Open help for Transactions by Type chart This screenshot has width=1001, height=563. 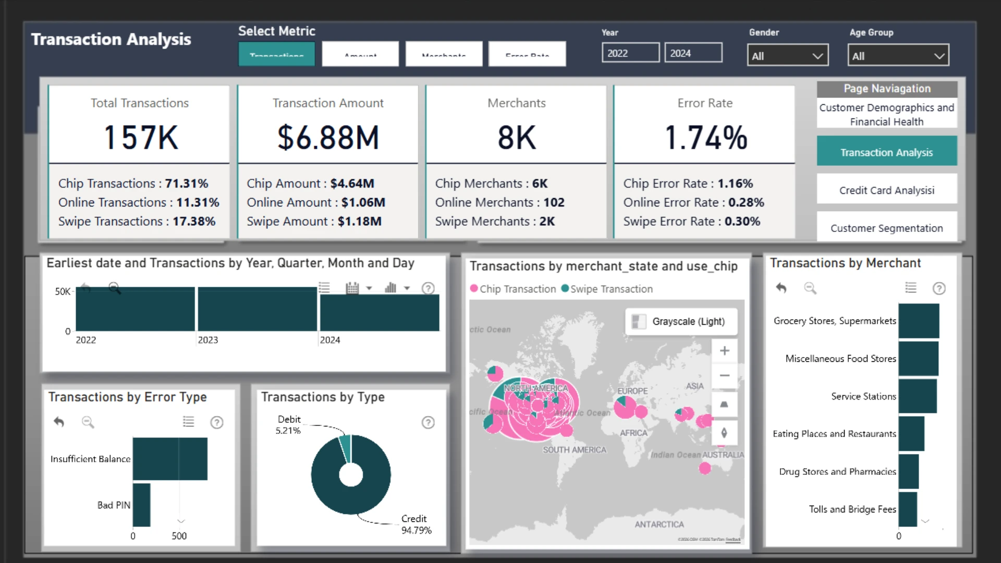point(428,422)
